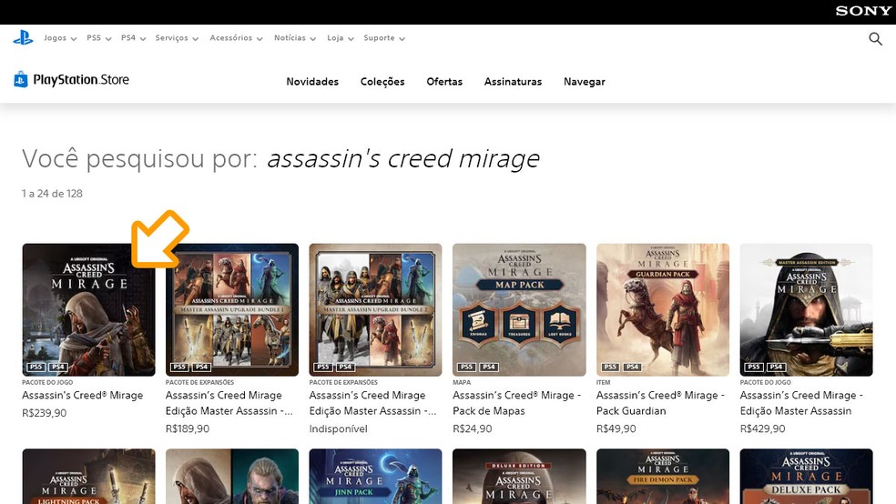
Task: Click the R$24,90 price
Action: click(x=472, y=428)
